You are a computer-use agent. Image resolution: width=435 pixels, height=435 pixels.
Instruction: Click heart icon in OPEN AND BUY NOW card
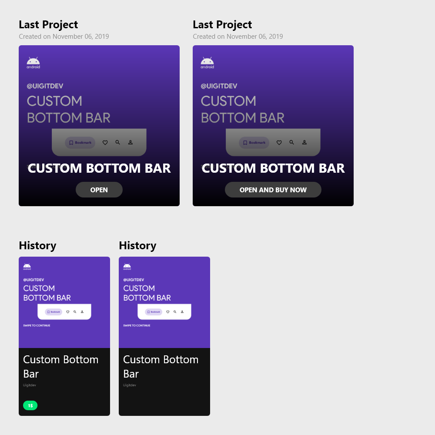tap(279, 142)
